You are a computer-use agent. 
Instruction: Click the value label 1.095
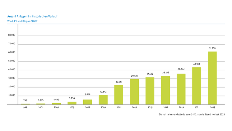41,100
